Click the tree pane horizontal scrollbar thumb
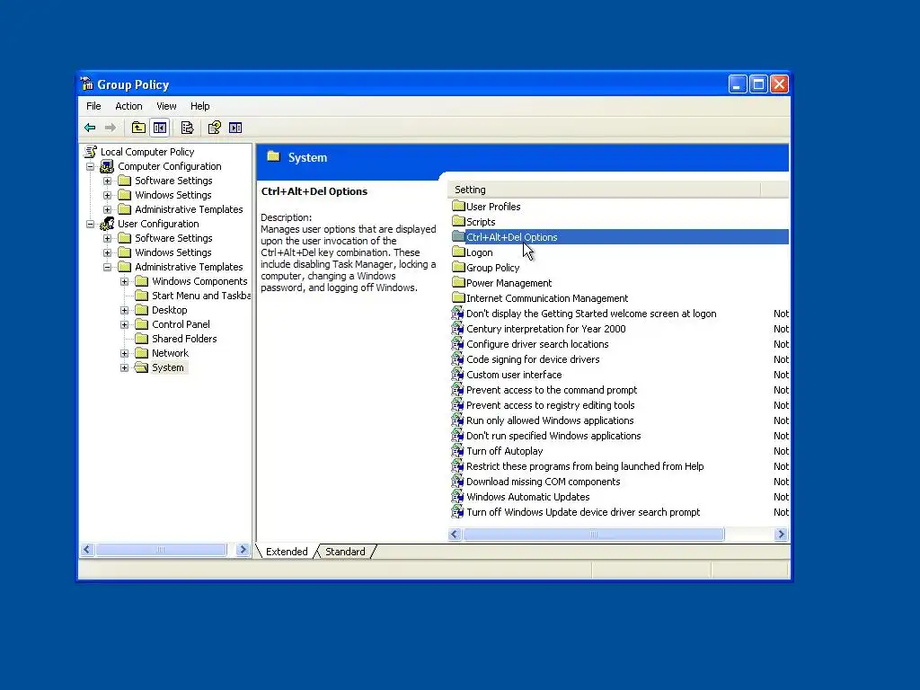This screenshot has height=690, width=920. (x=161, y=550)
